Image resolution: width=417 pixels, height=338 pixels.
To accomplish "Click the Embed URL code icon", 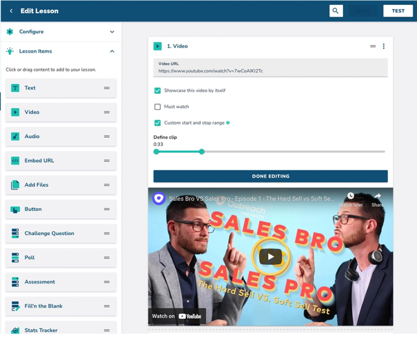I will click(15, 161).
